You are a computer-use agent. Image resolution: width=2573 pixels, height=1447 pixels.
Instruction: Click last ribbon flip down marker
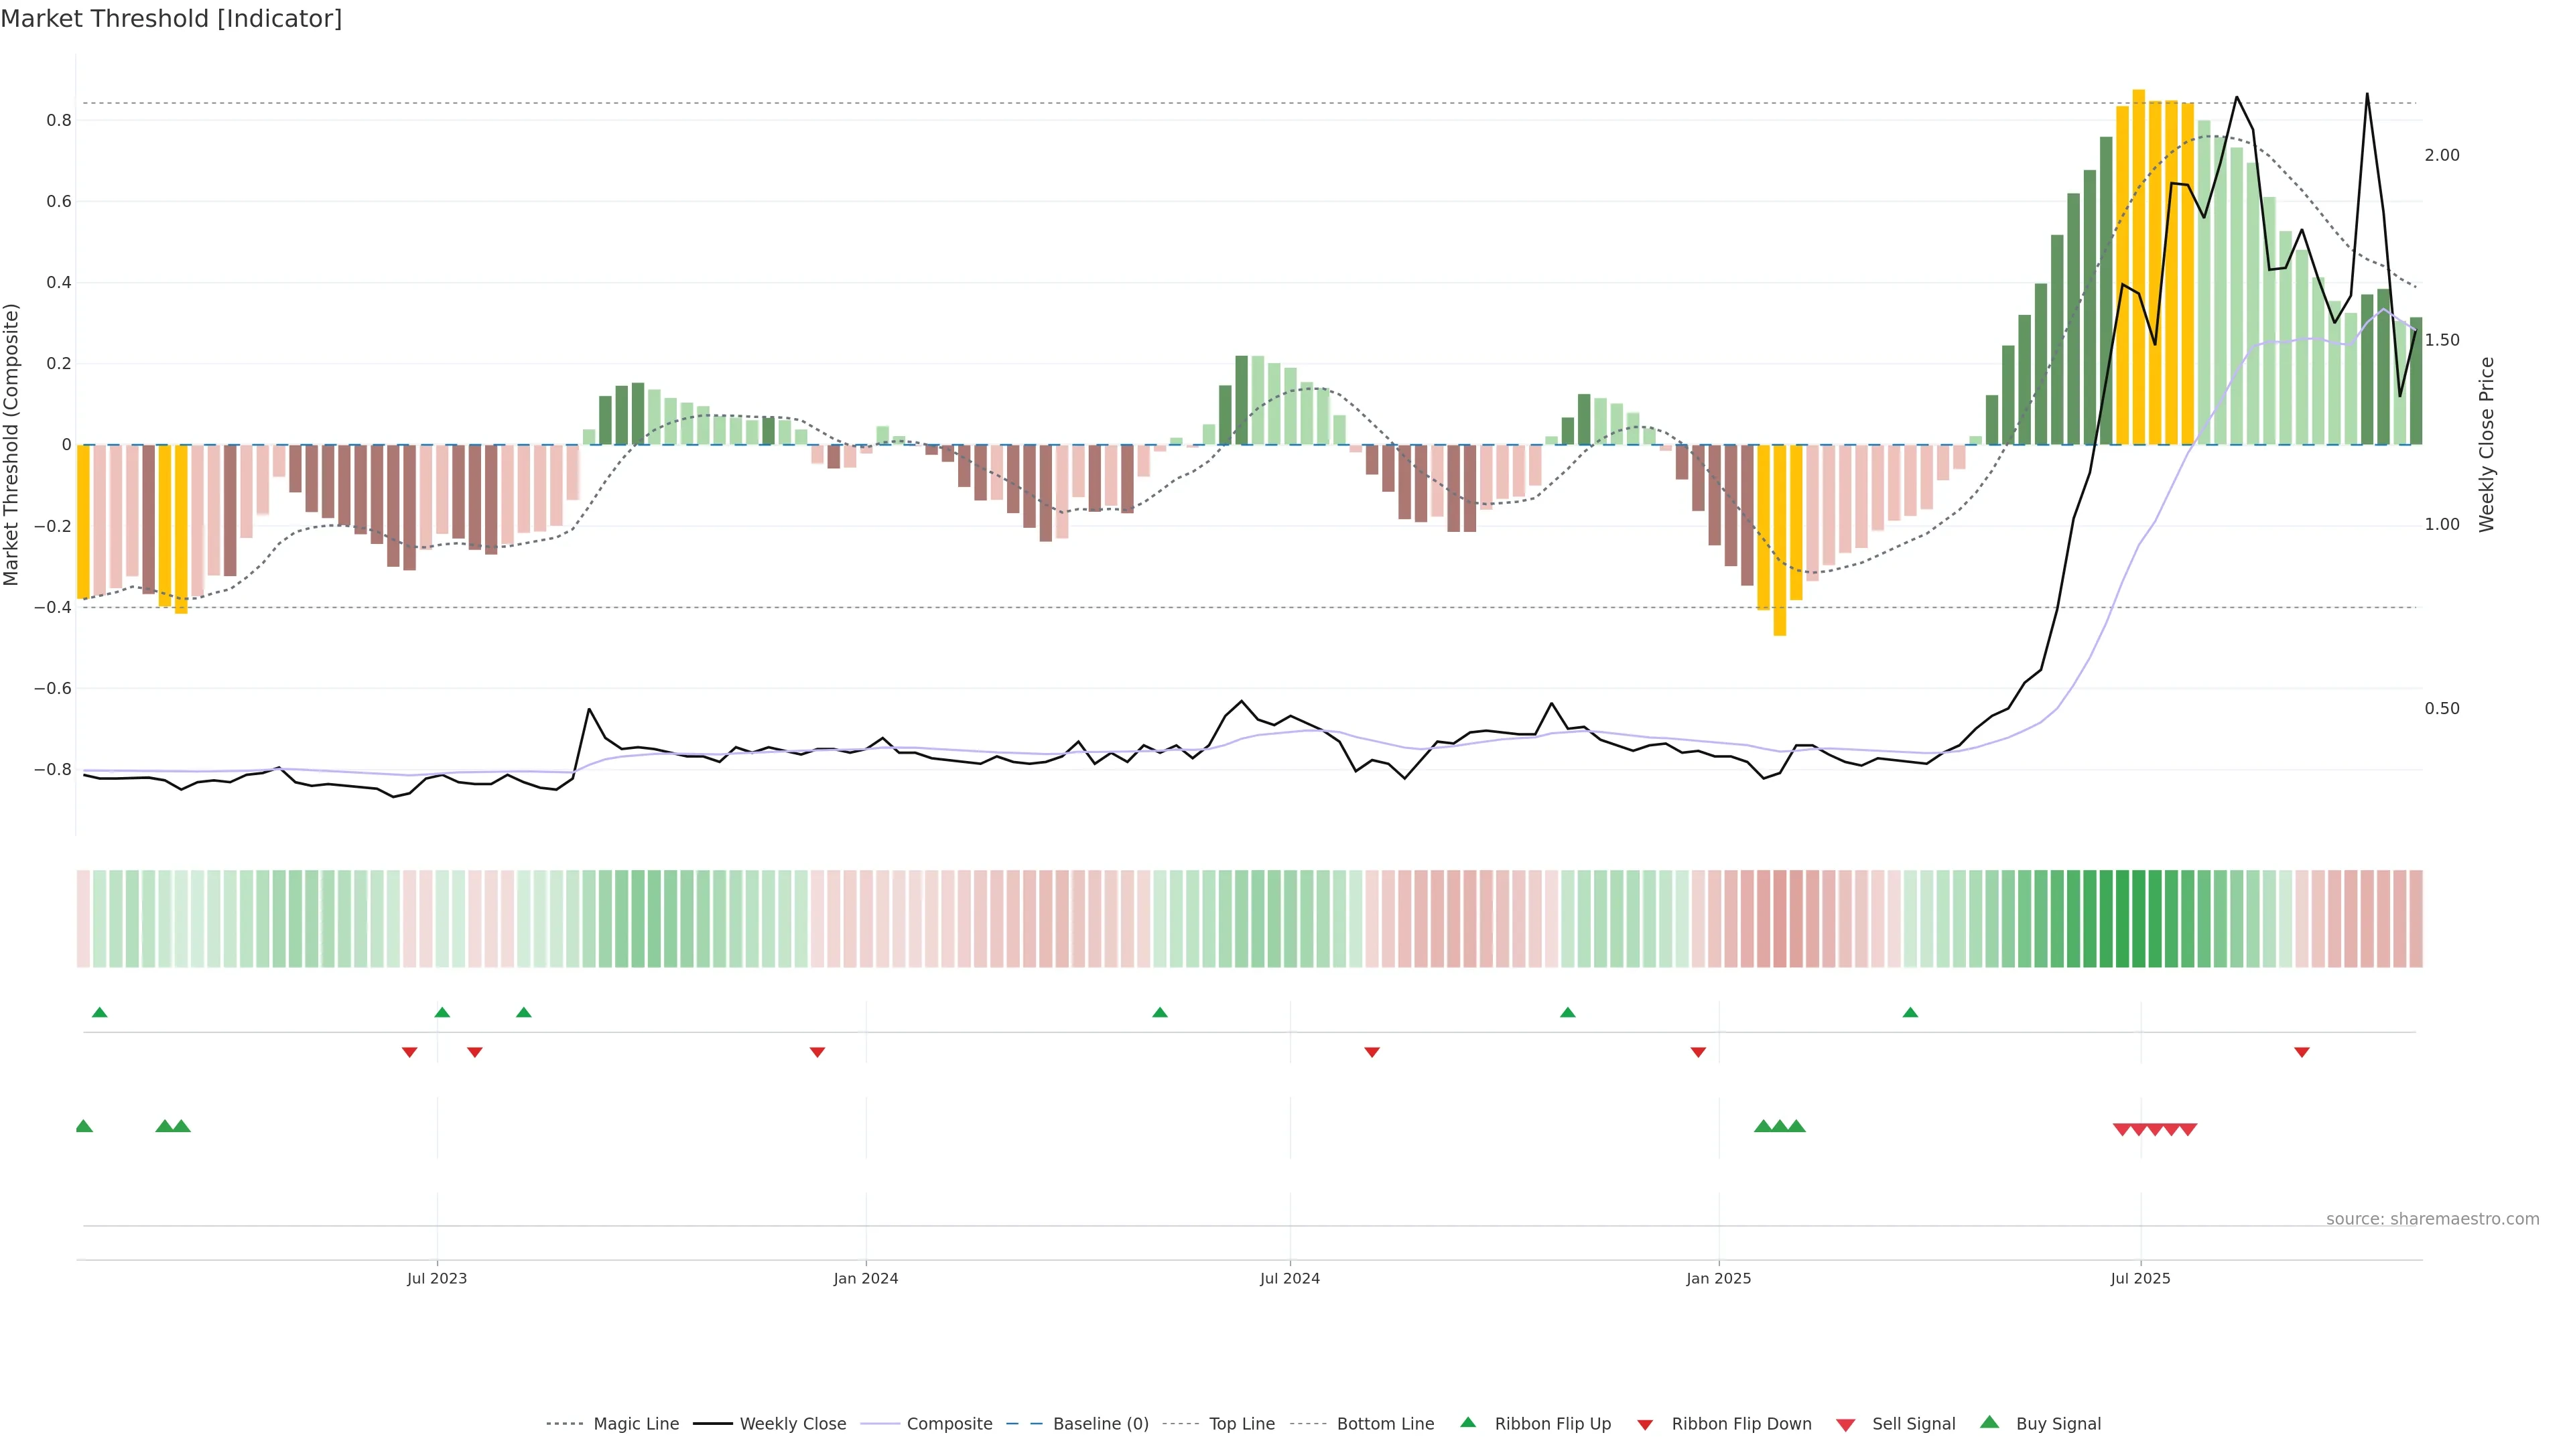[x=2302, y=1052]
